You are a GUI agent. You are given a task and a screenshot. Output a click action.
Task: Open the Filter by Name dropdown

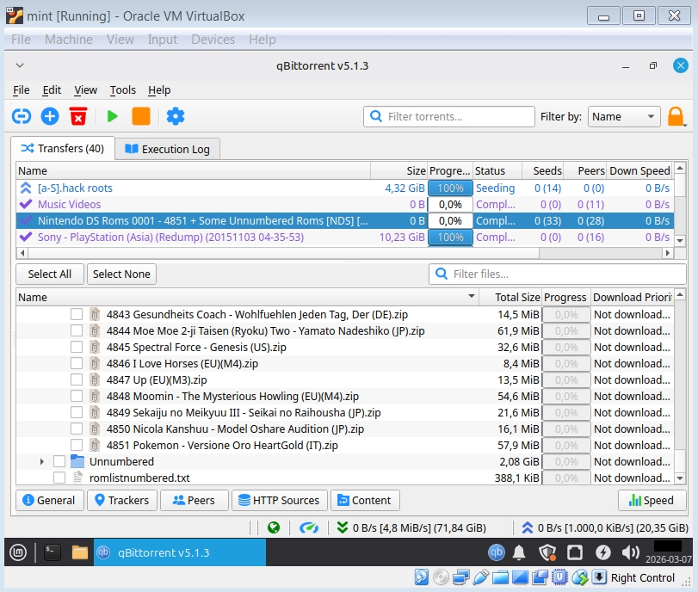624,117
